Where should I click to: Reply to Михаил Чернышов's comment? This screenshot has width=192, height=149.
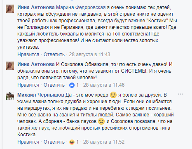54,142
